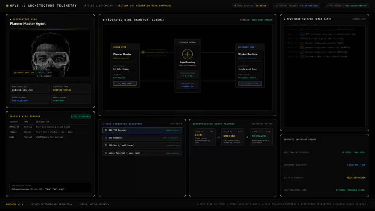Click the arrow between WORKING and RESOLVED stages
Screen dimensions: 375x211
(x=247, y=137)
